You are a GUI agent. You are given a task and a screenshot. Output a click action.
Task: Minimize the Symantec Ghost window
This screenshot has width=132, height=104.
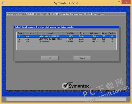[x=114, y=3]
